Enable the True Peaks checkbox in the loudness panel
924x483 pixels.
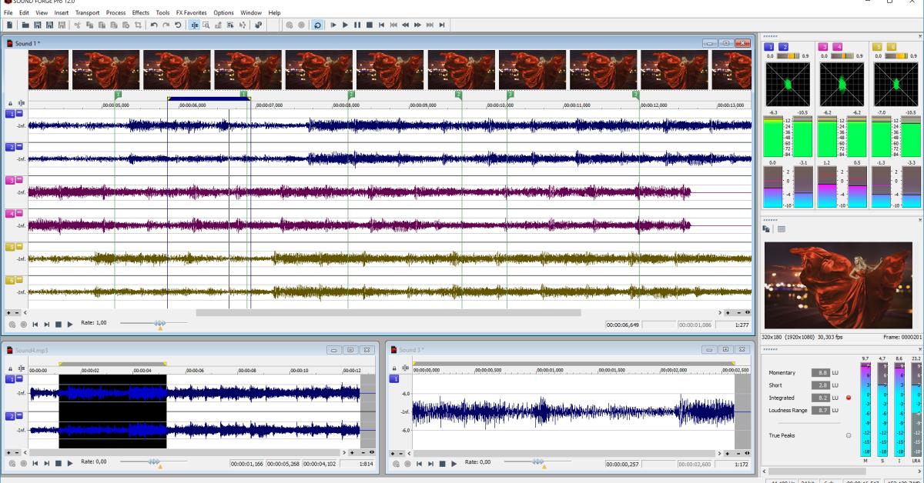click(849, 435)
